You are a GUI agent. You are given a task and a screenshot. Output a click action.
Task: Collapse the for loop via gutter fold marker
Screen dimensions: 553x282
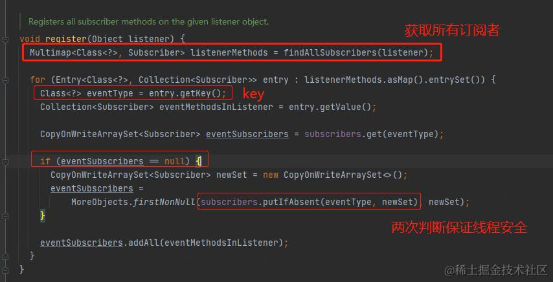[5, 80]
